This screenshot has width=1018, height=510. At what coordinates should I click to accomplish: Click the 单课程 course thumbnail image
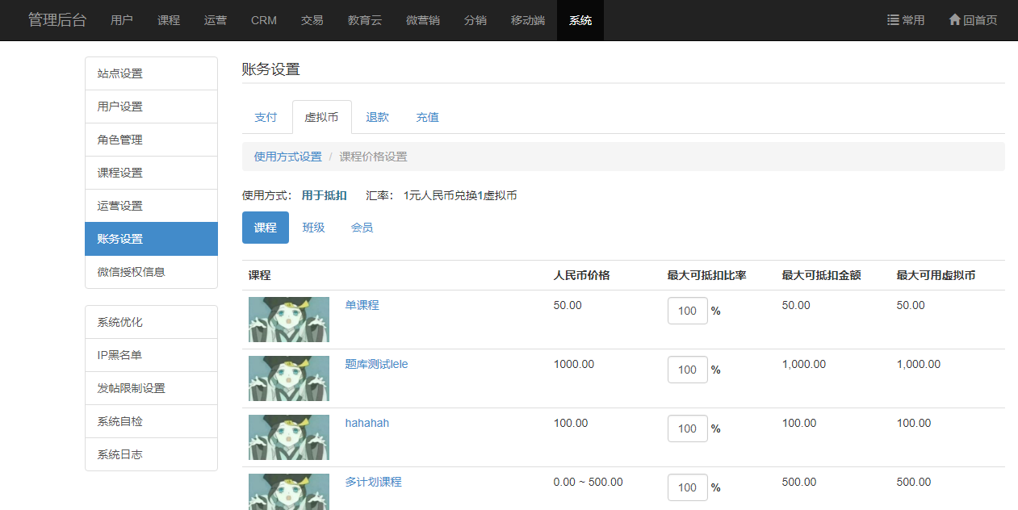click(x=289, y=320)
